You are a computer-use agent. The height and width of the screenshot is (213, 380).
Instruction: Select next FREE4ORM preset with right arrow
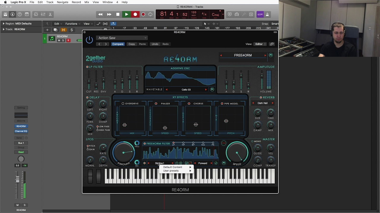(265, 55)
